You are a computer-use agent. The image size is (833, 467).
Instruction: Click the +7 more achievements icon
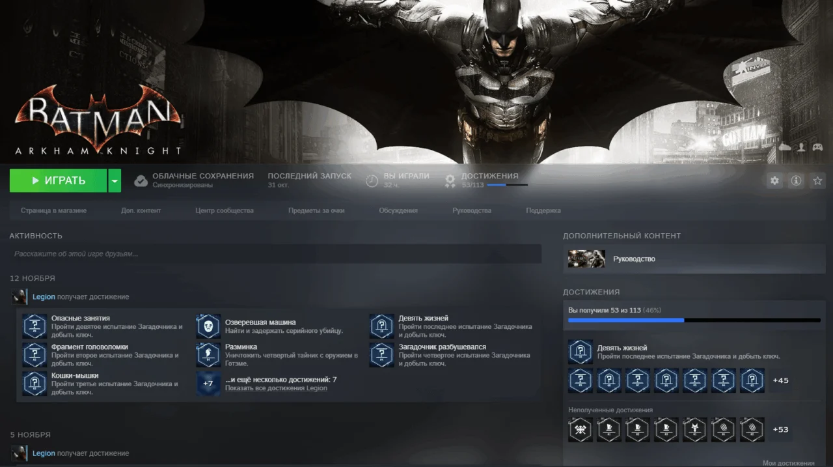(x=208, y=384)
